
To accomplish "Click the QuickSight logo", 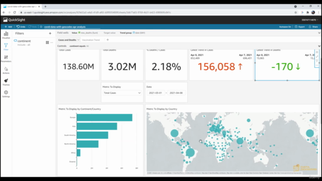I will pos(14,20).
